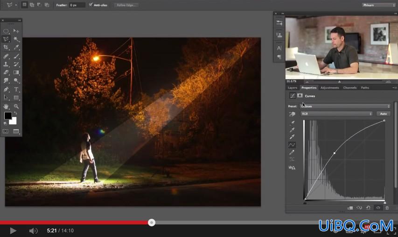The image size is (398, 237).
Task: Select the Elliptical Marquee tool
Action: [x=6, y=31]
